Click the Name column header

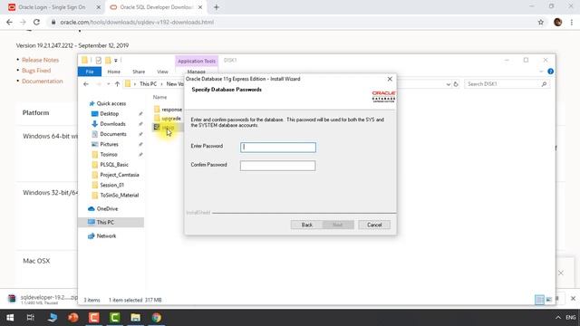click(159, 97)
